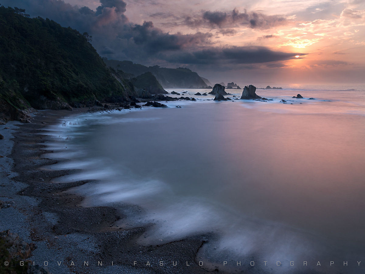The width and height of the screenshot is (365, 274).
Task: Click the left large sea stack rock
Action: (218, 90)
